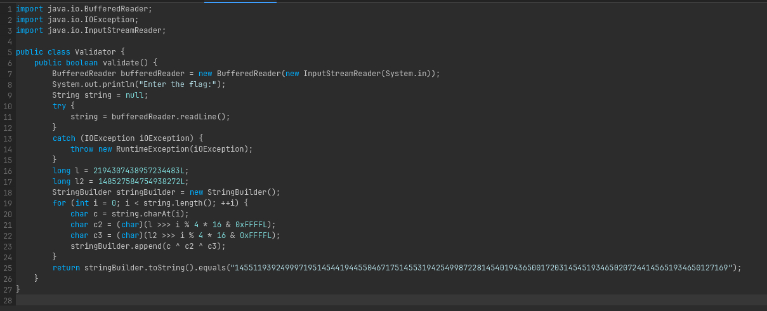Click the return keyword
This screenshot has width=767, height=311.
[66, 268]
